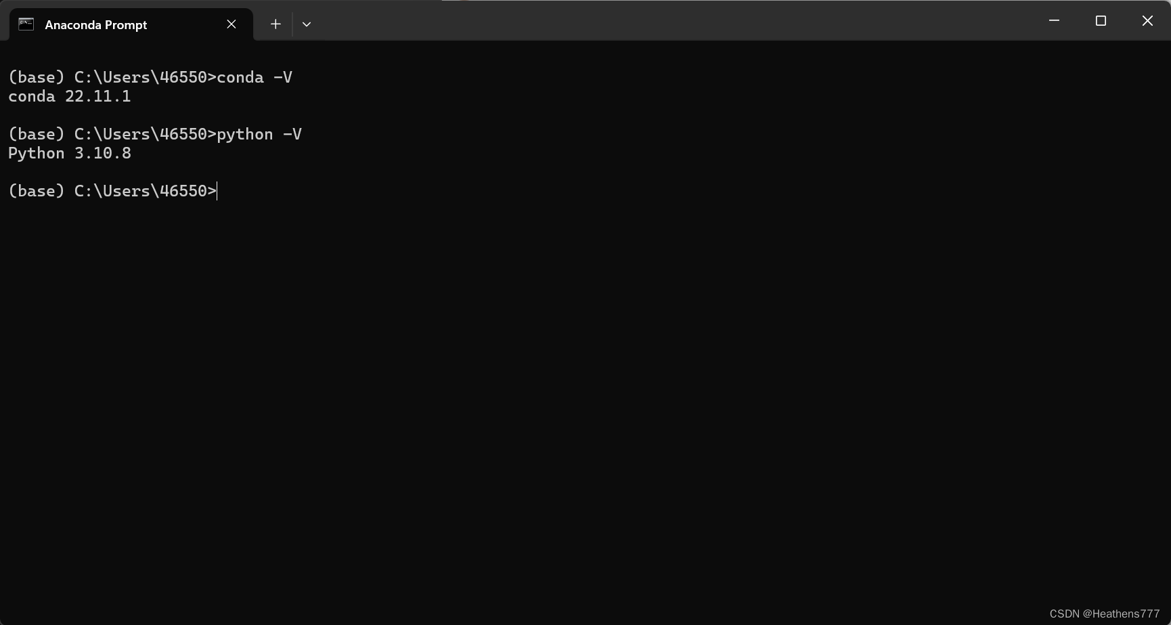Minimize the terminal window

(x=1054, y=21)
